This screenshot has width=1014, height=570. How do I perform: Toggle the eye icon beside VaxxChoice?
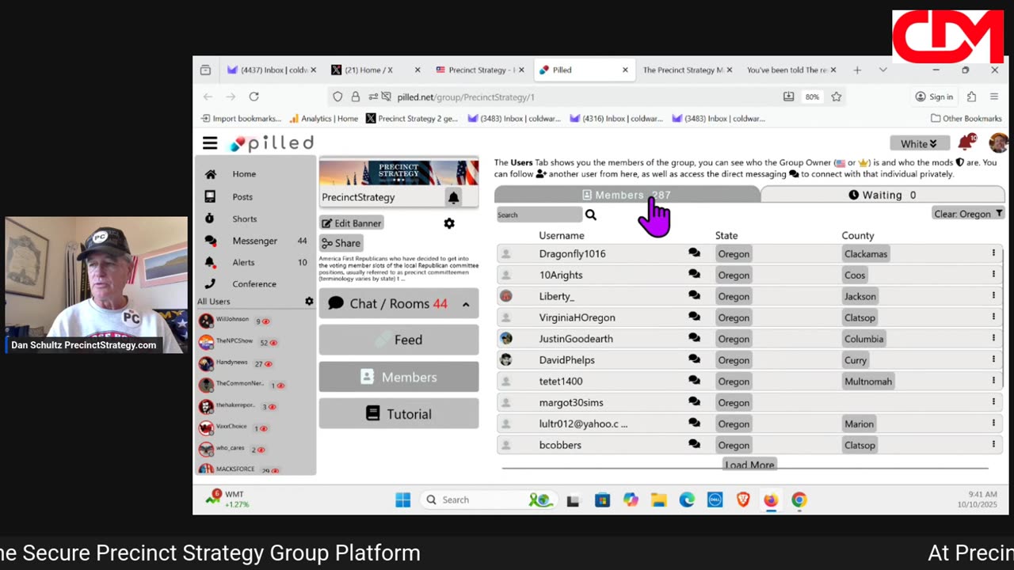pyautogui.click(x=264, y=428)
